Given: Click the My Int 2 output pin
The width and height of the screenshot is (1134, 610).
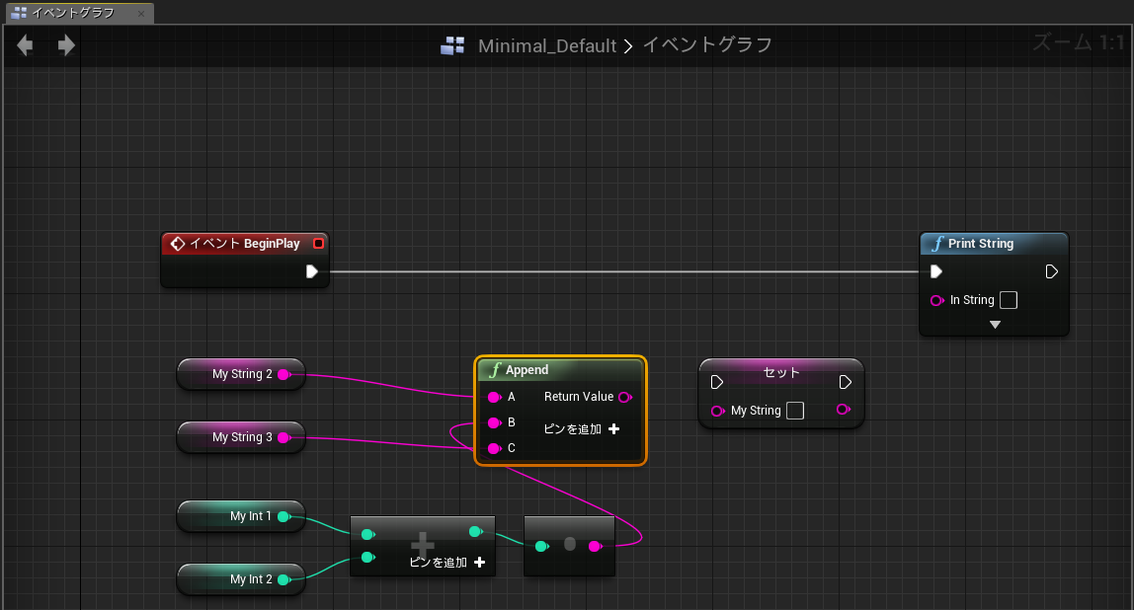Looking at the screenshot, I should 284,579.
